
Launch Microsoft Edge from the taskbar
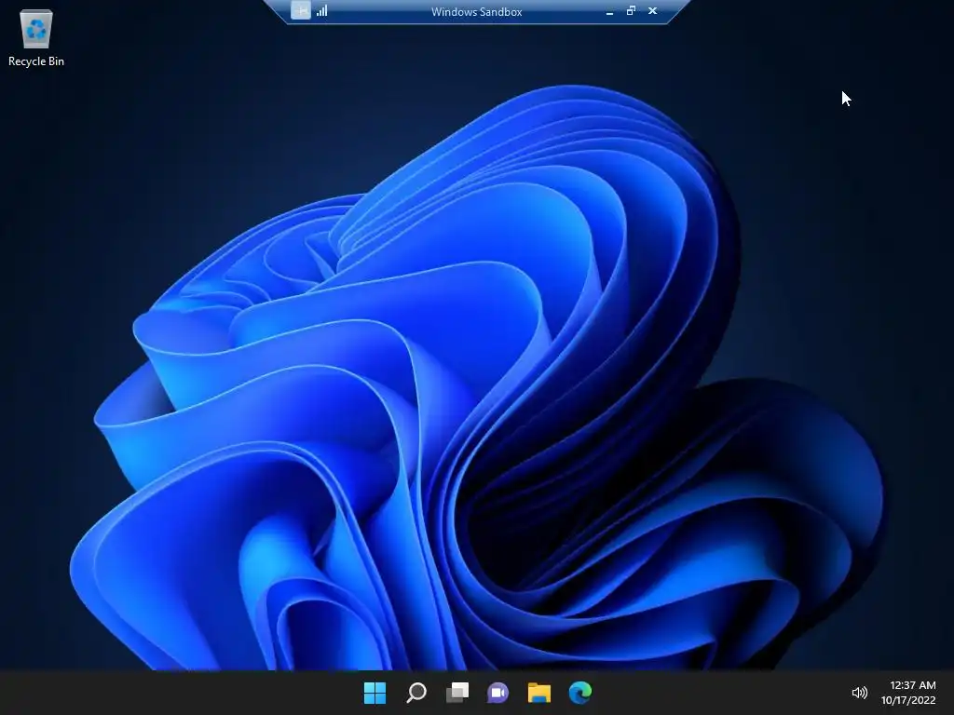point(580,693)
